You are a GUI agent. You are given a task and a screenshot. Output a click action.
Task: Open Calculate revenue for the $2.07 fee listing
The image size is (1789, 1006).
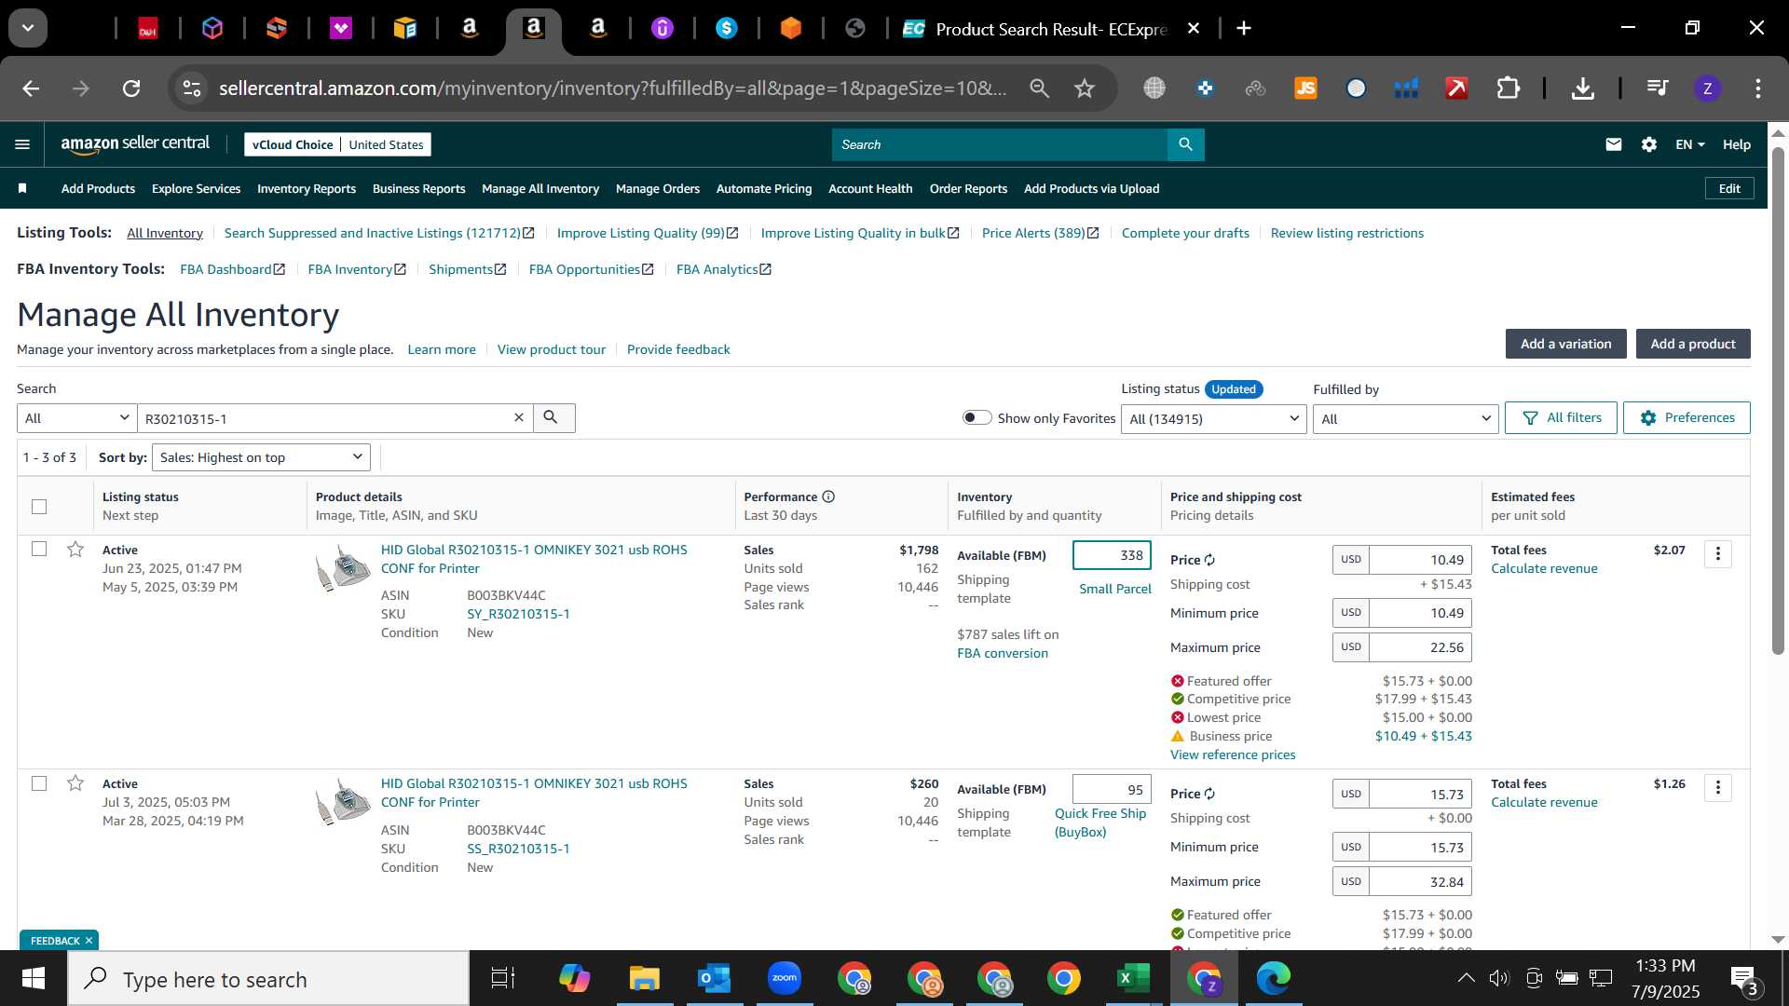(1544, 568)
